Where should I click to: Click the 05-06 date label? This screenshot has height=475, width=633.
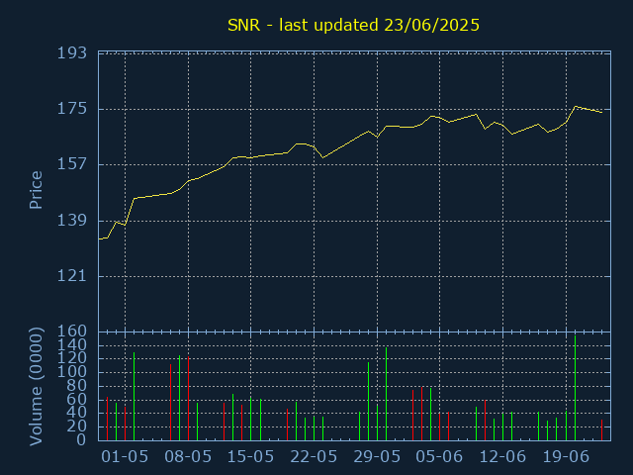439,457
